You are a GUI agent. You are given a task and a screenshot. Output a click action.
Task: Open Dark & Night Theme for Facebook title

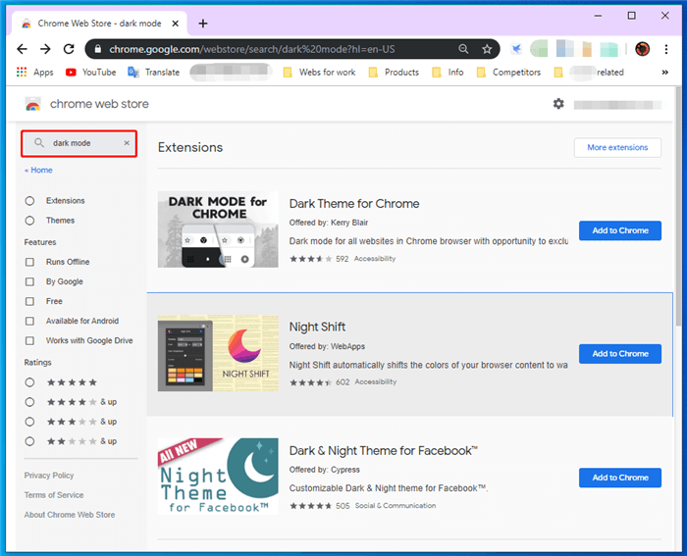pyautogui.click(x=384, y=450)
